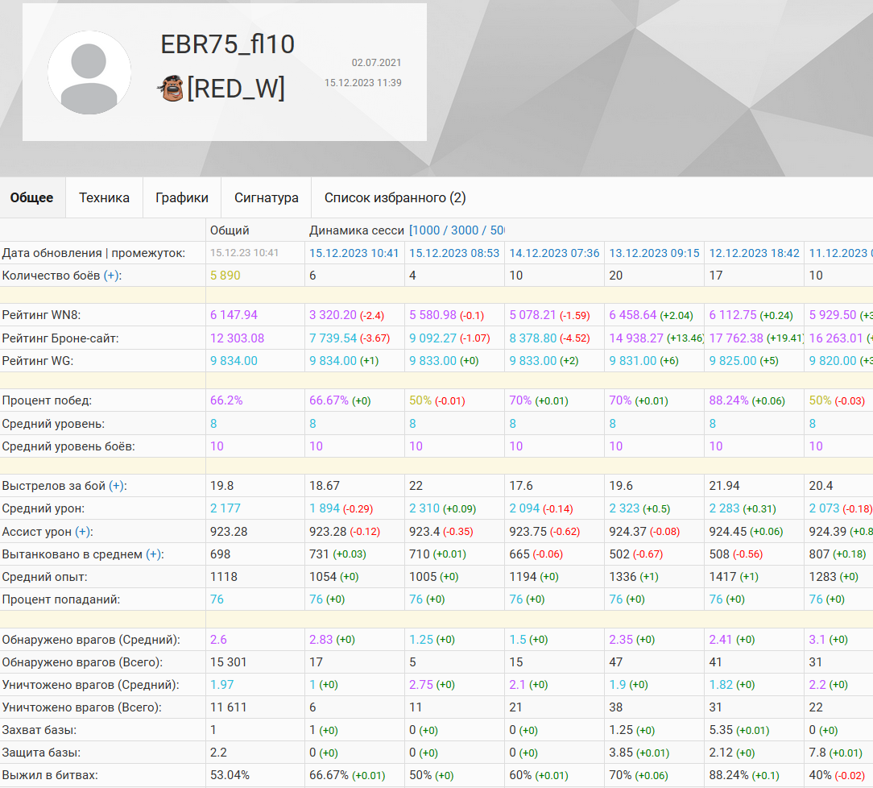
Task: Open the 15.12.2023 10:41 session link
Action: pos(354,253)
